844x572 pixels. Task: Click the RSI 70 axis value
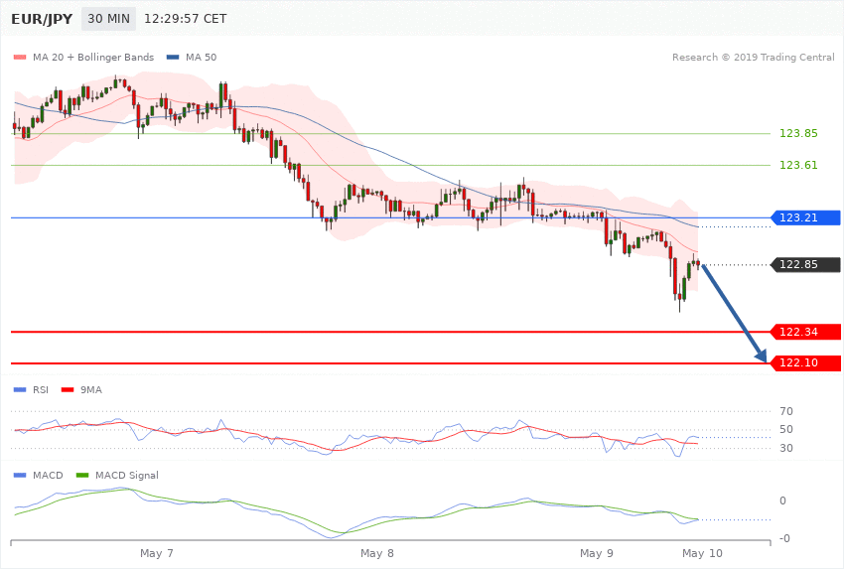click(786, 412)
